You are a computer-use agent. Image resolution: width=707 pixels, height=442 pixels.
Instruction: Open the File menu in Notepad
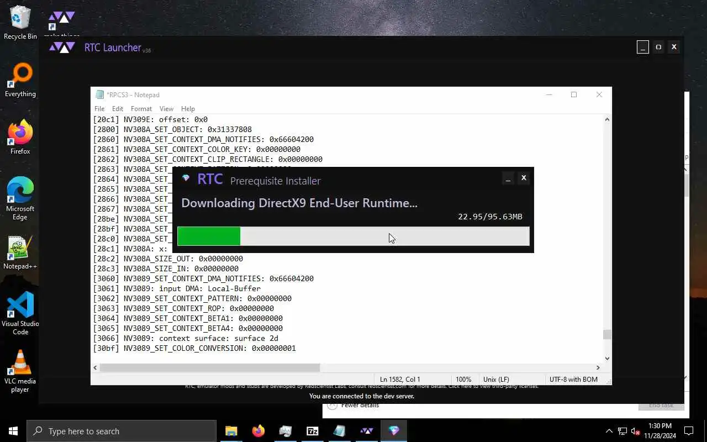coord(99,109)
